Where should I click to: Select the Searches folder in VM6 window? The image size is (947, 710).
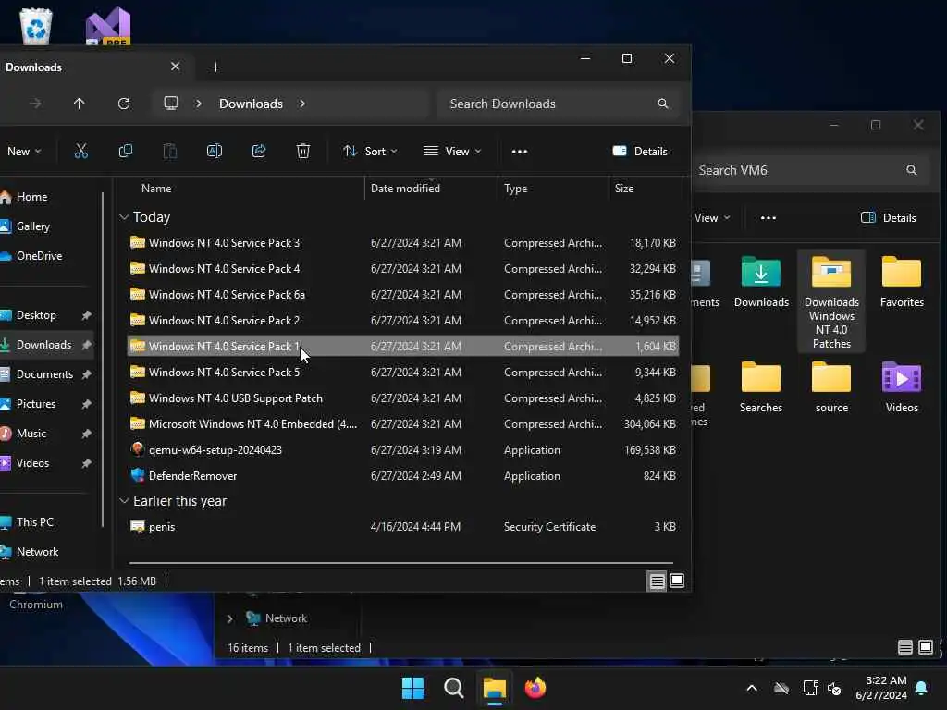click(761, 387)
